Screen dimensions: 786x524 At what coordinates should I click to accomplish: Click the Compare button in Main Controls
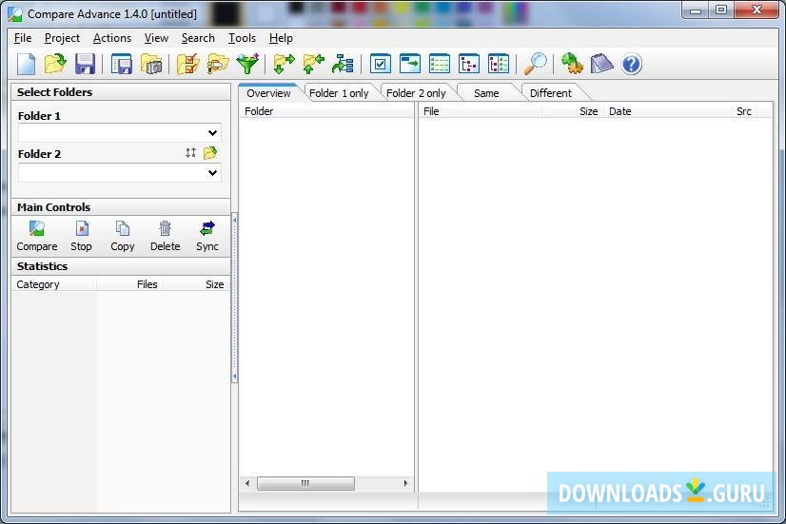click(x=36, y=236)
